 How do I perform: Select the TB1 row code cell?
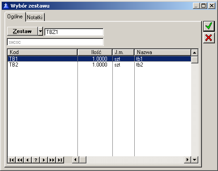[43, 59]
